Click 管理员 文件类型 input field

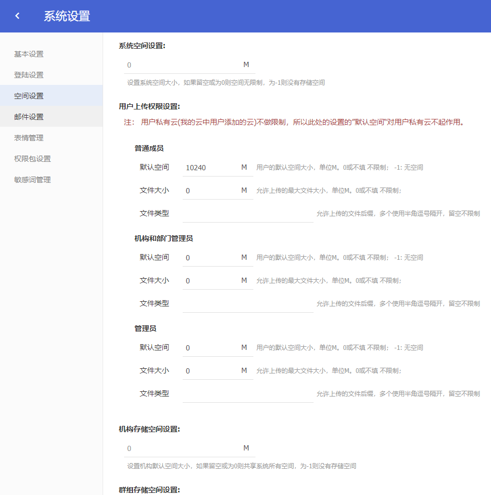(x=248, y=394)
